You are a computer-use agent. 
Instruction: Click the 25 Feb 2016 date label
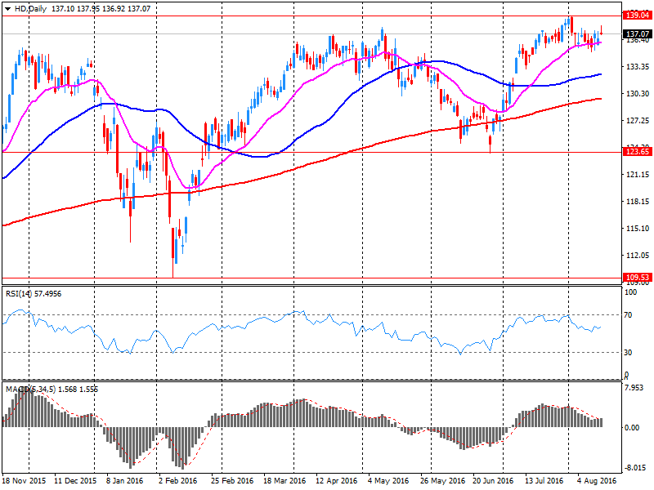click(x=232, y=481)
